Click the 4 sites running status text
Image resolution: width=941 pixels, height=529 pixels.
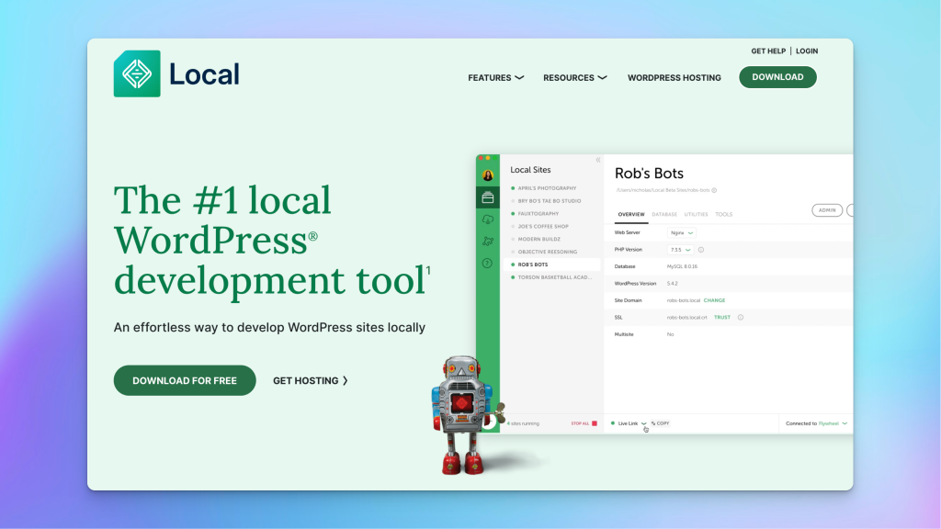523,423
